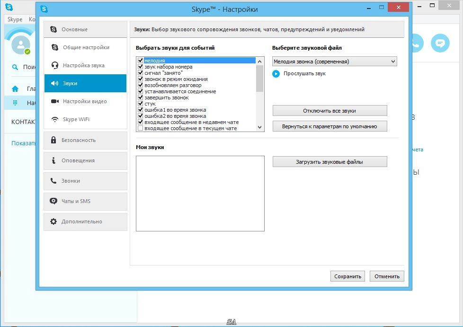The image size is (463, 327).
Task: Select входящее сообщение в недавнем чате row
Action: click(196, 122)
